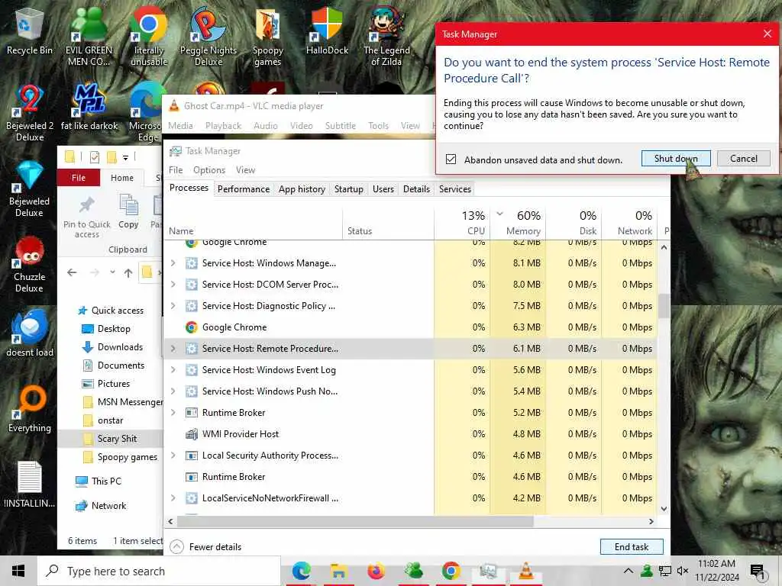Image resolution: width=782 pixels, height=586 pixels.
Task: Expand Local Security Authority Process row
Action: pos(173,456)
